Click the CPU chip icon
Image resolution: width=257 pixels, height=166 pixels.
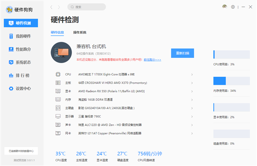[58, 74]
